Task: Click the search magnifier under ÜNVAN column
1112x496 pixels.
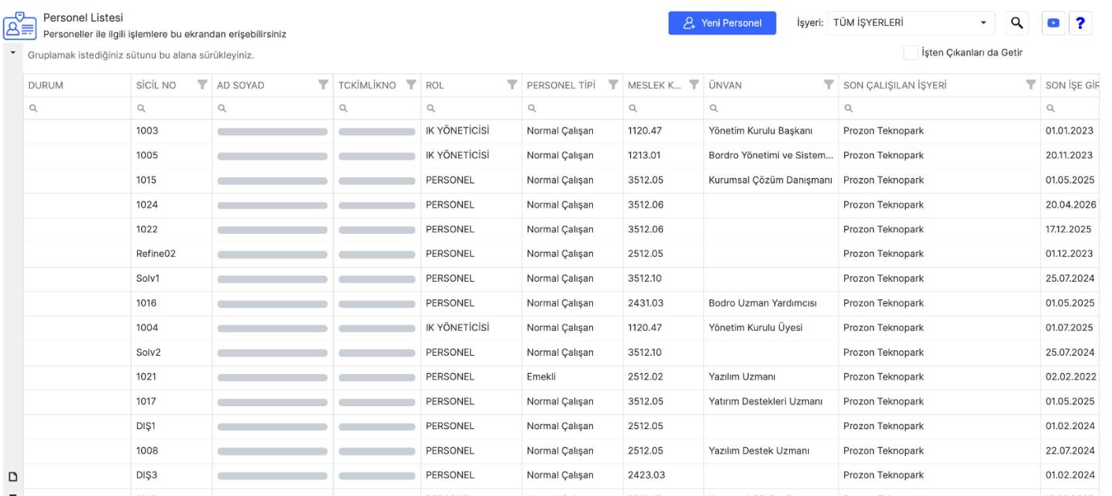Action: point(714,108)
